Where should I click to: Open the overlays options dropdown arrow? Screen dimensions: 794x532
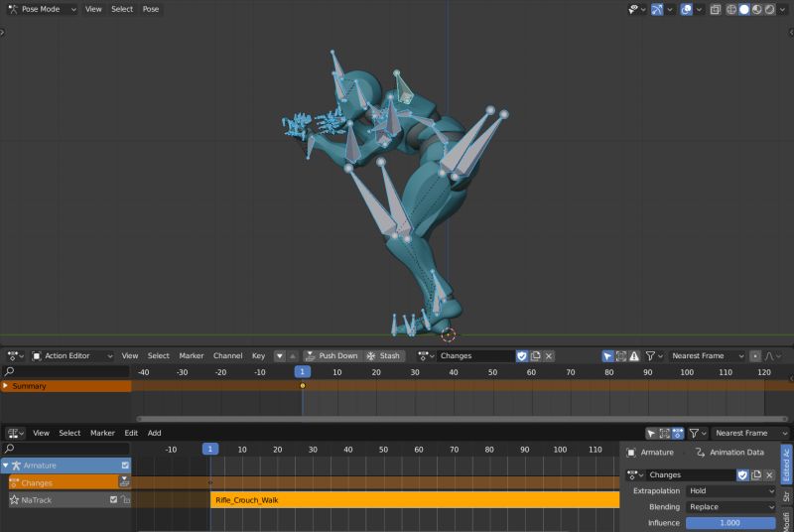[x=699, y=9]
